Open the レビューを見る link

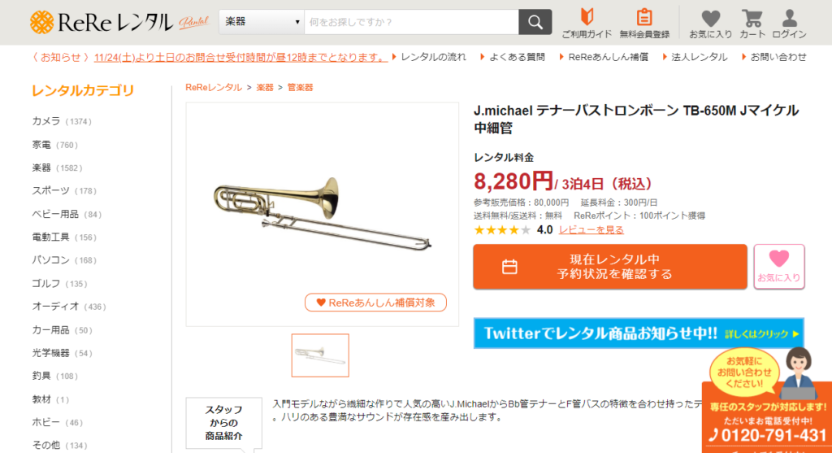pyautogui.click(x=591, y=230)
